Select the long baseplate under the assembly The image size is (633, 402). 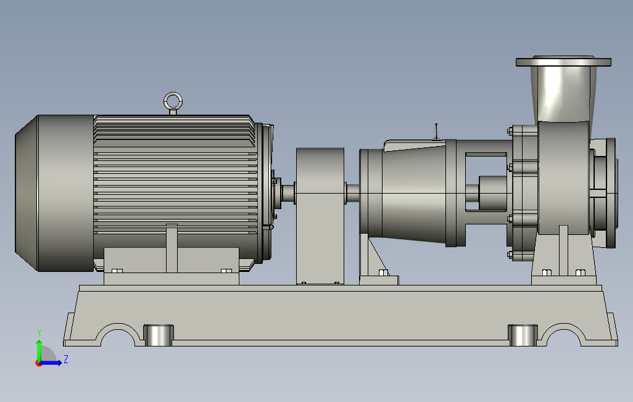click(x=341, y=316)
